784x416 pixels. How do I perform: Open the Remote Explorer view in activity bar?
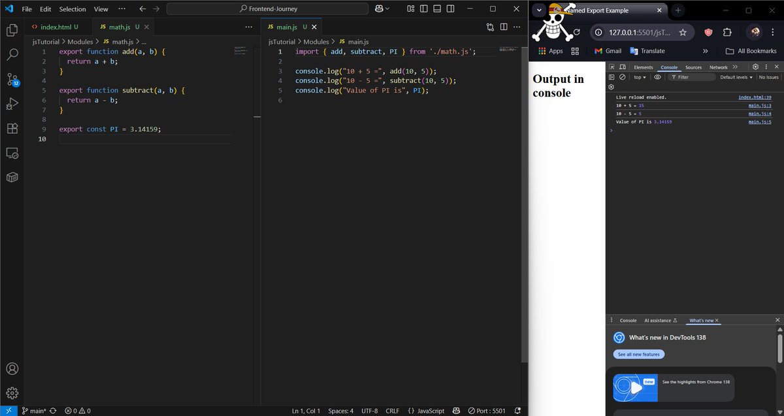point(12,153)
